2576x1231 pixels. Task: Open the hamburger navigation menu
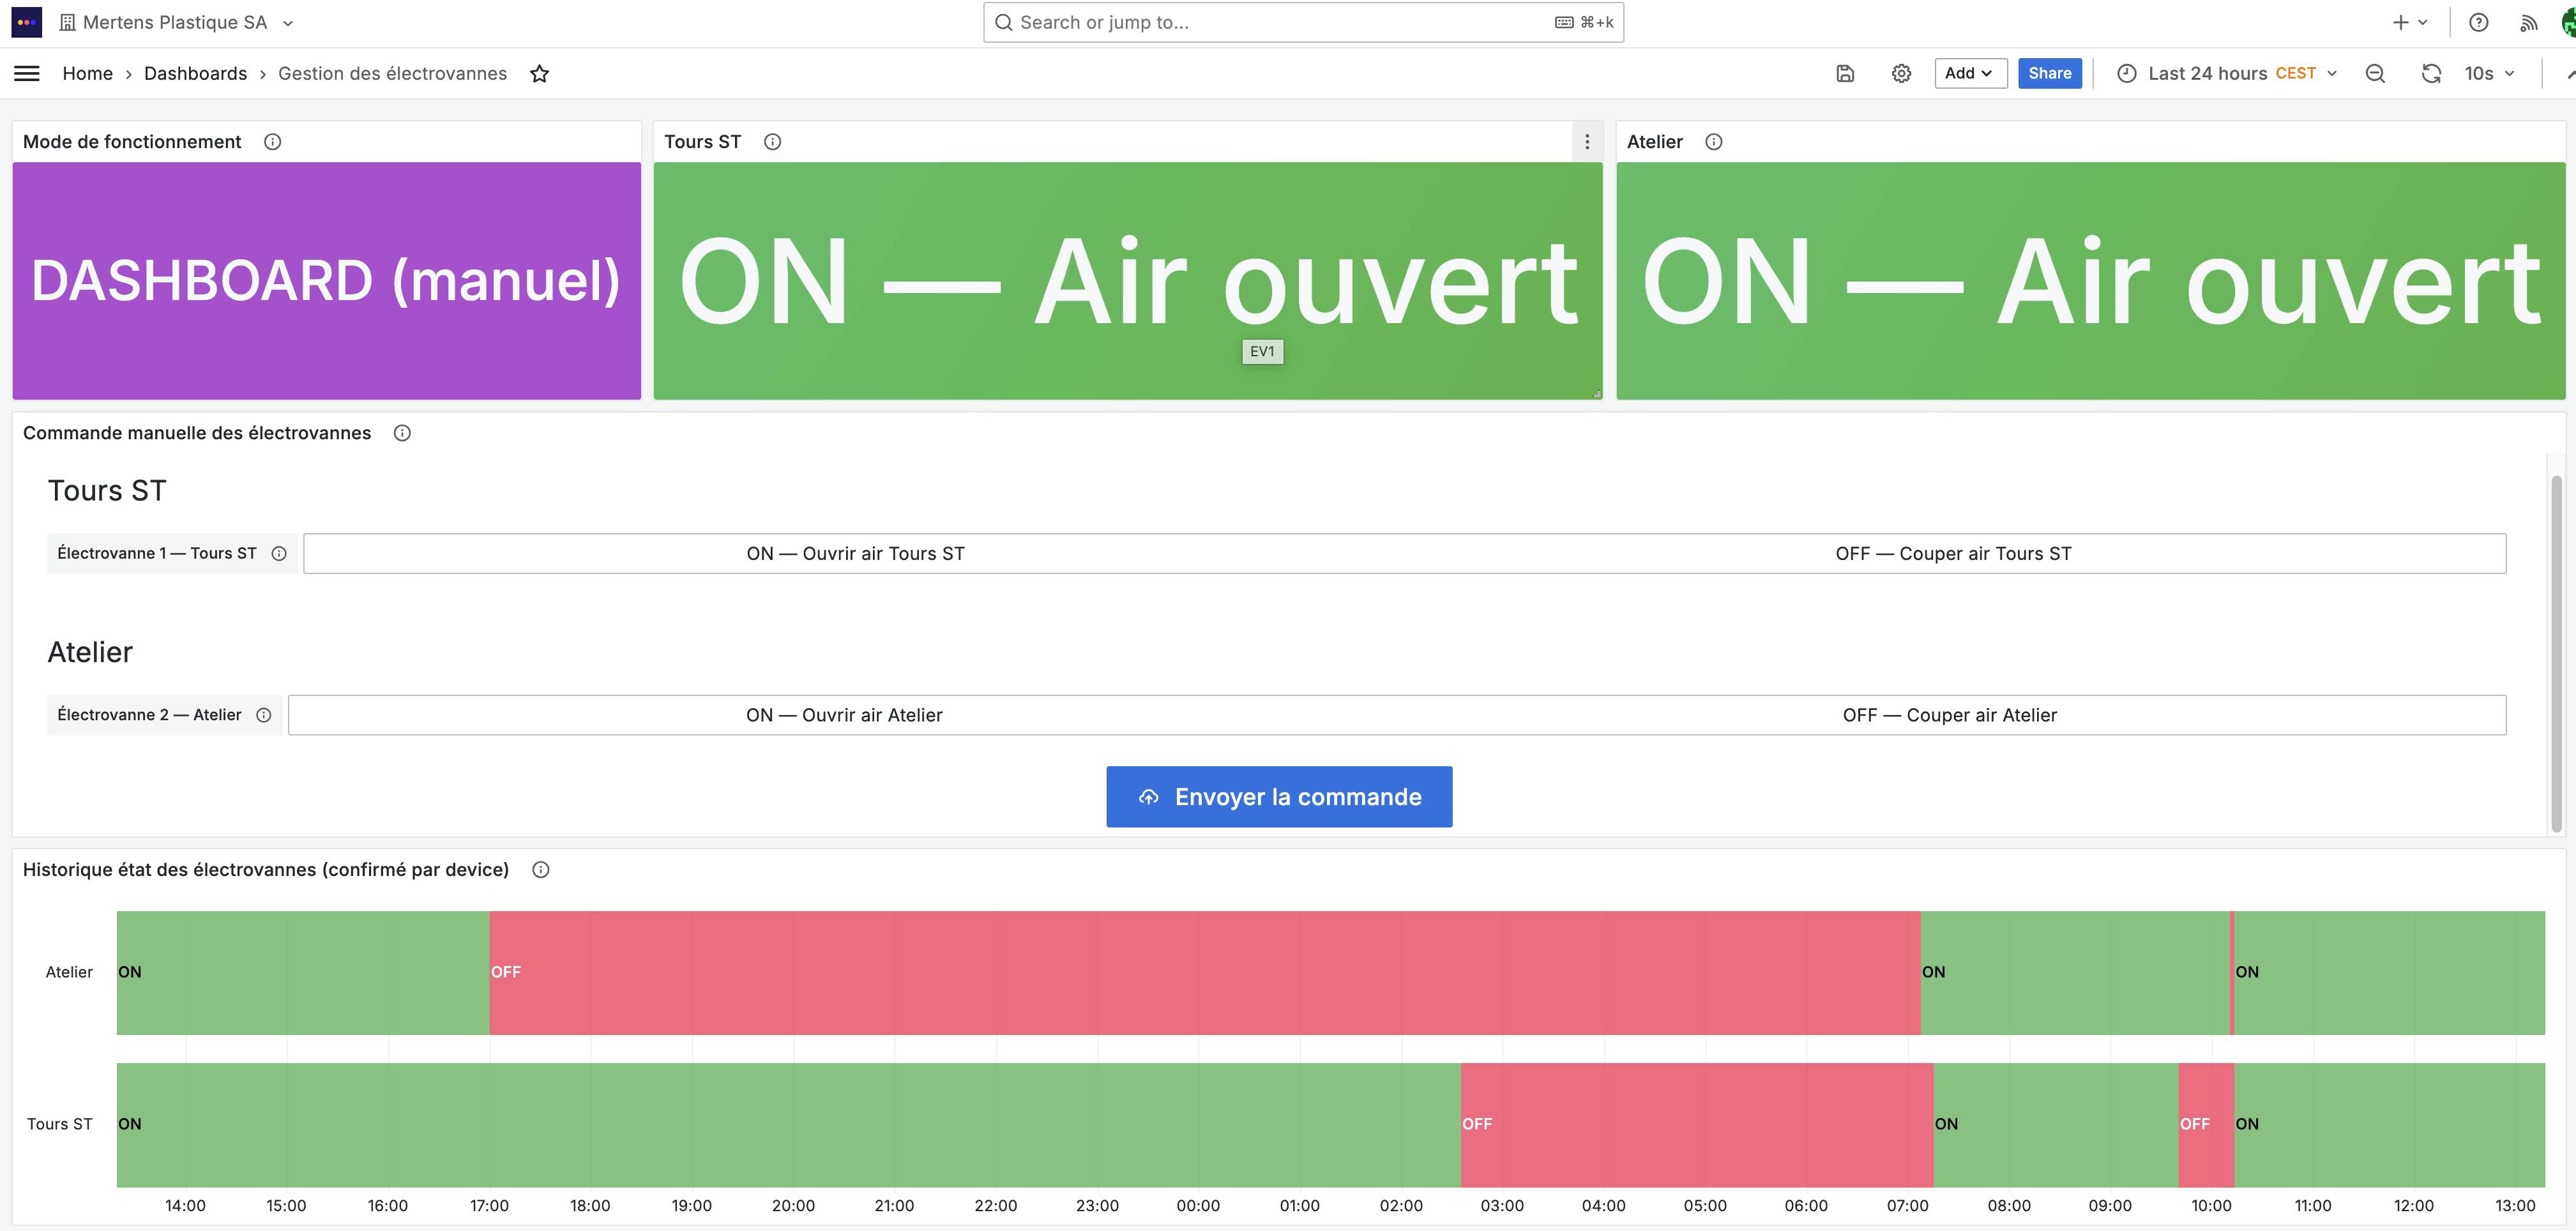(27, 73)
